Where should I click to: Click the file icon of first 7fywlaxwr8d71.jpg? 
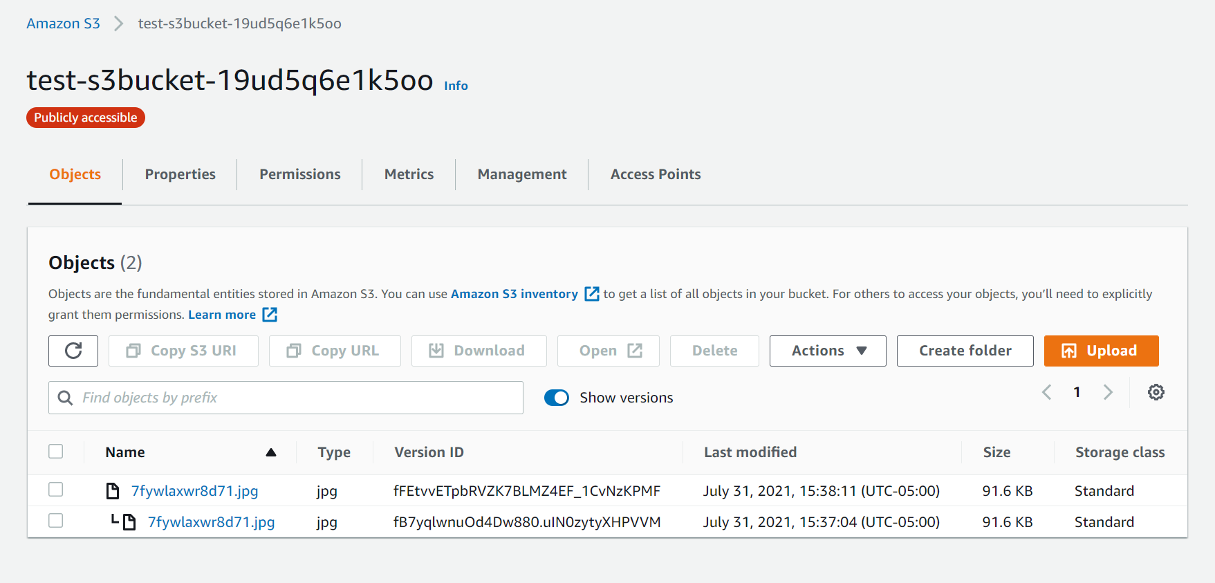coord(113,491)
